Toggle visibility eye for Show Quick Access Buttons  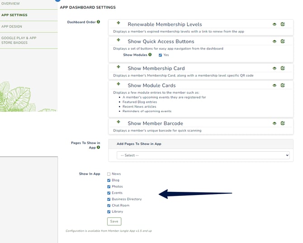(275, 42)
